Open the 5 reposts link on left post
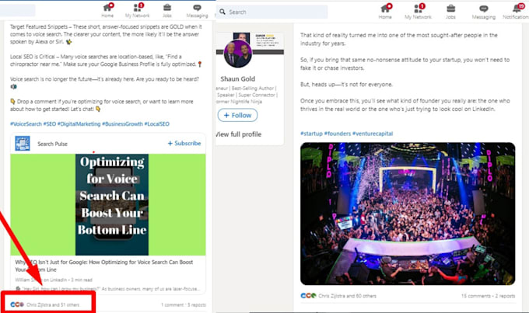Viewport: 529px width, 313px height. point(197,305)
